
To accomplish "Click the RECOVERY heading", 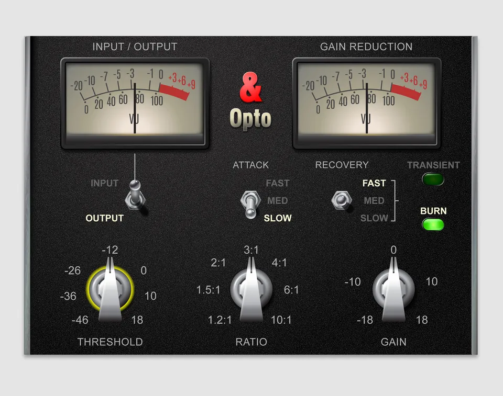I will click(342, 165).
